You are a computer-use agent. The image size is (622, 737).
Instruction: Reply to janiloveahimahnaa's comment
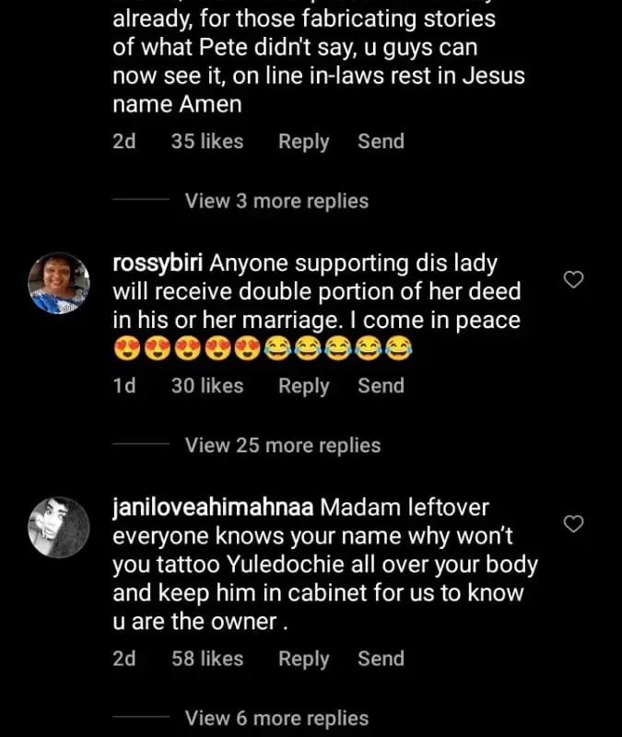click(303, 659)
